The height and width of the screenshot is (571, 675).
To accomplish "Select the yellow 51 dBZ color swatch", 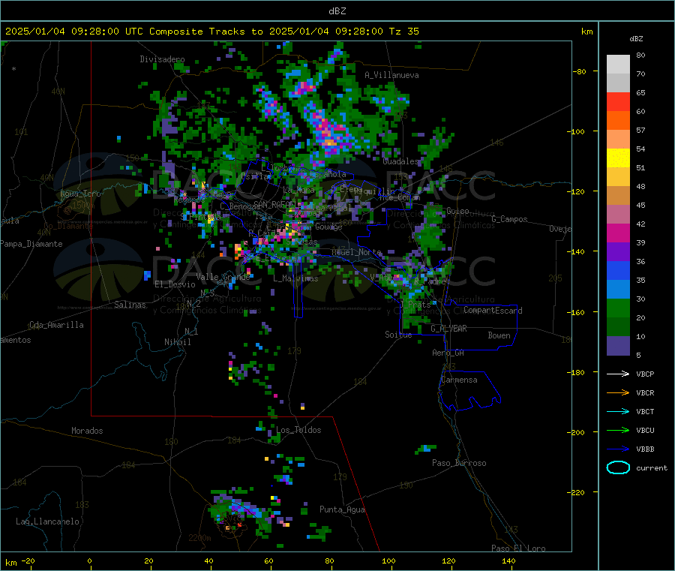I will [618, 158].
